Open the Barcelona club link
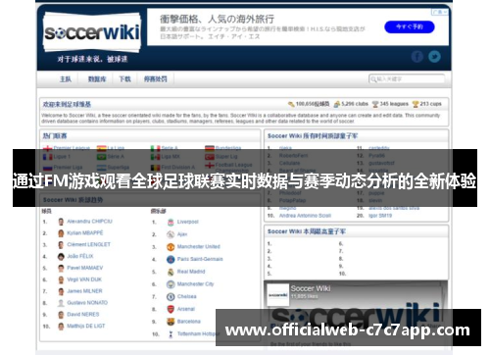The height and width of the screenshot is (355, 490). click(189, 322)
